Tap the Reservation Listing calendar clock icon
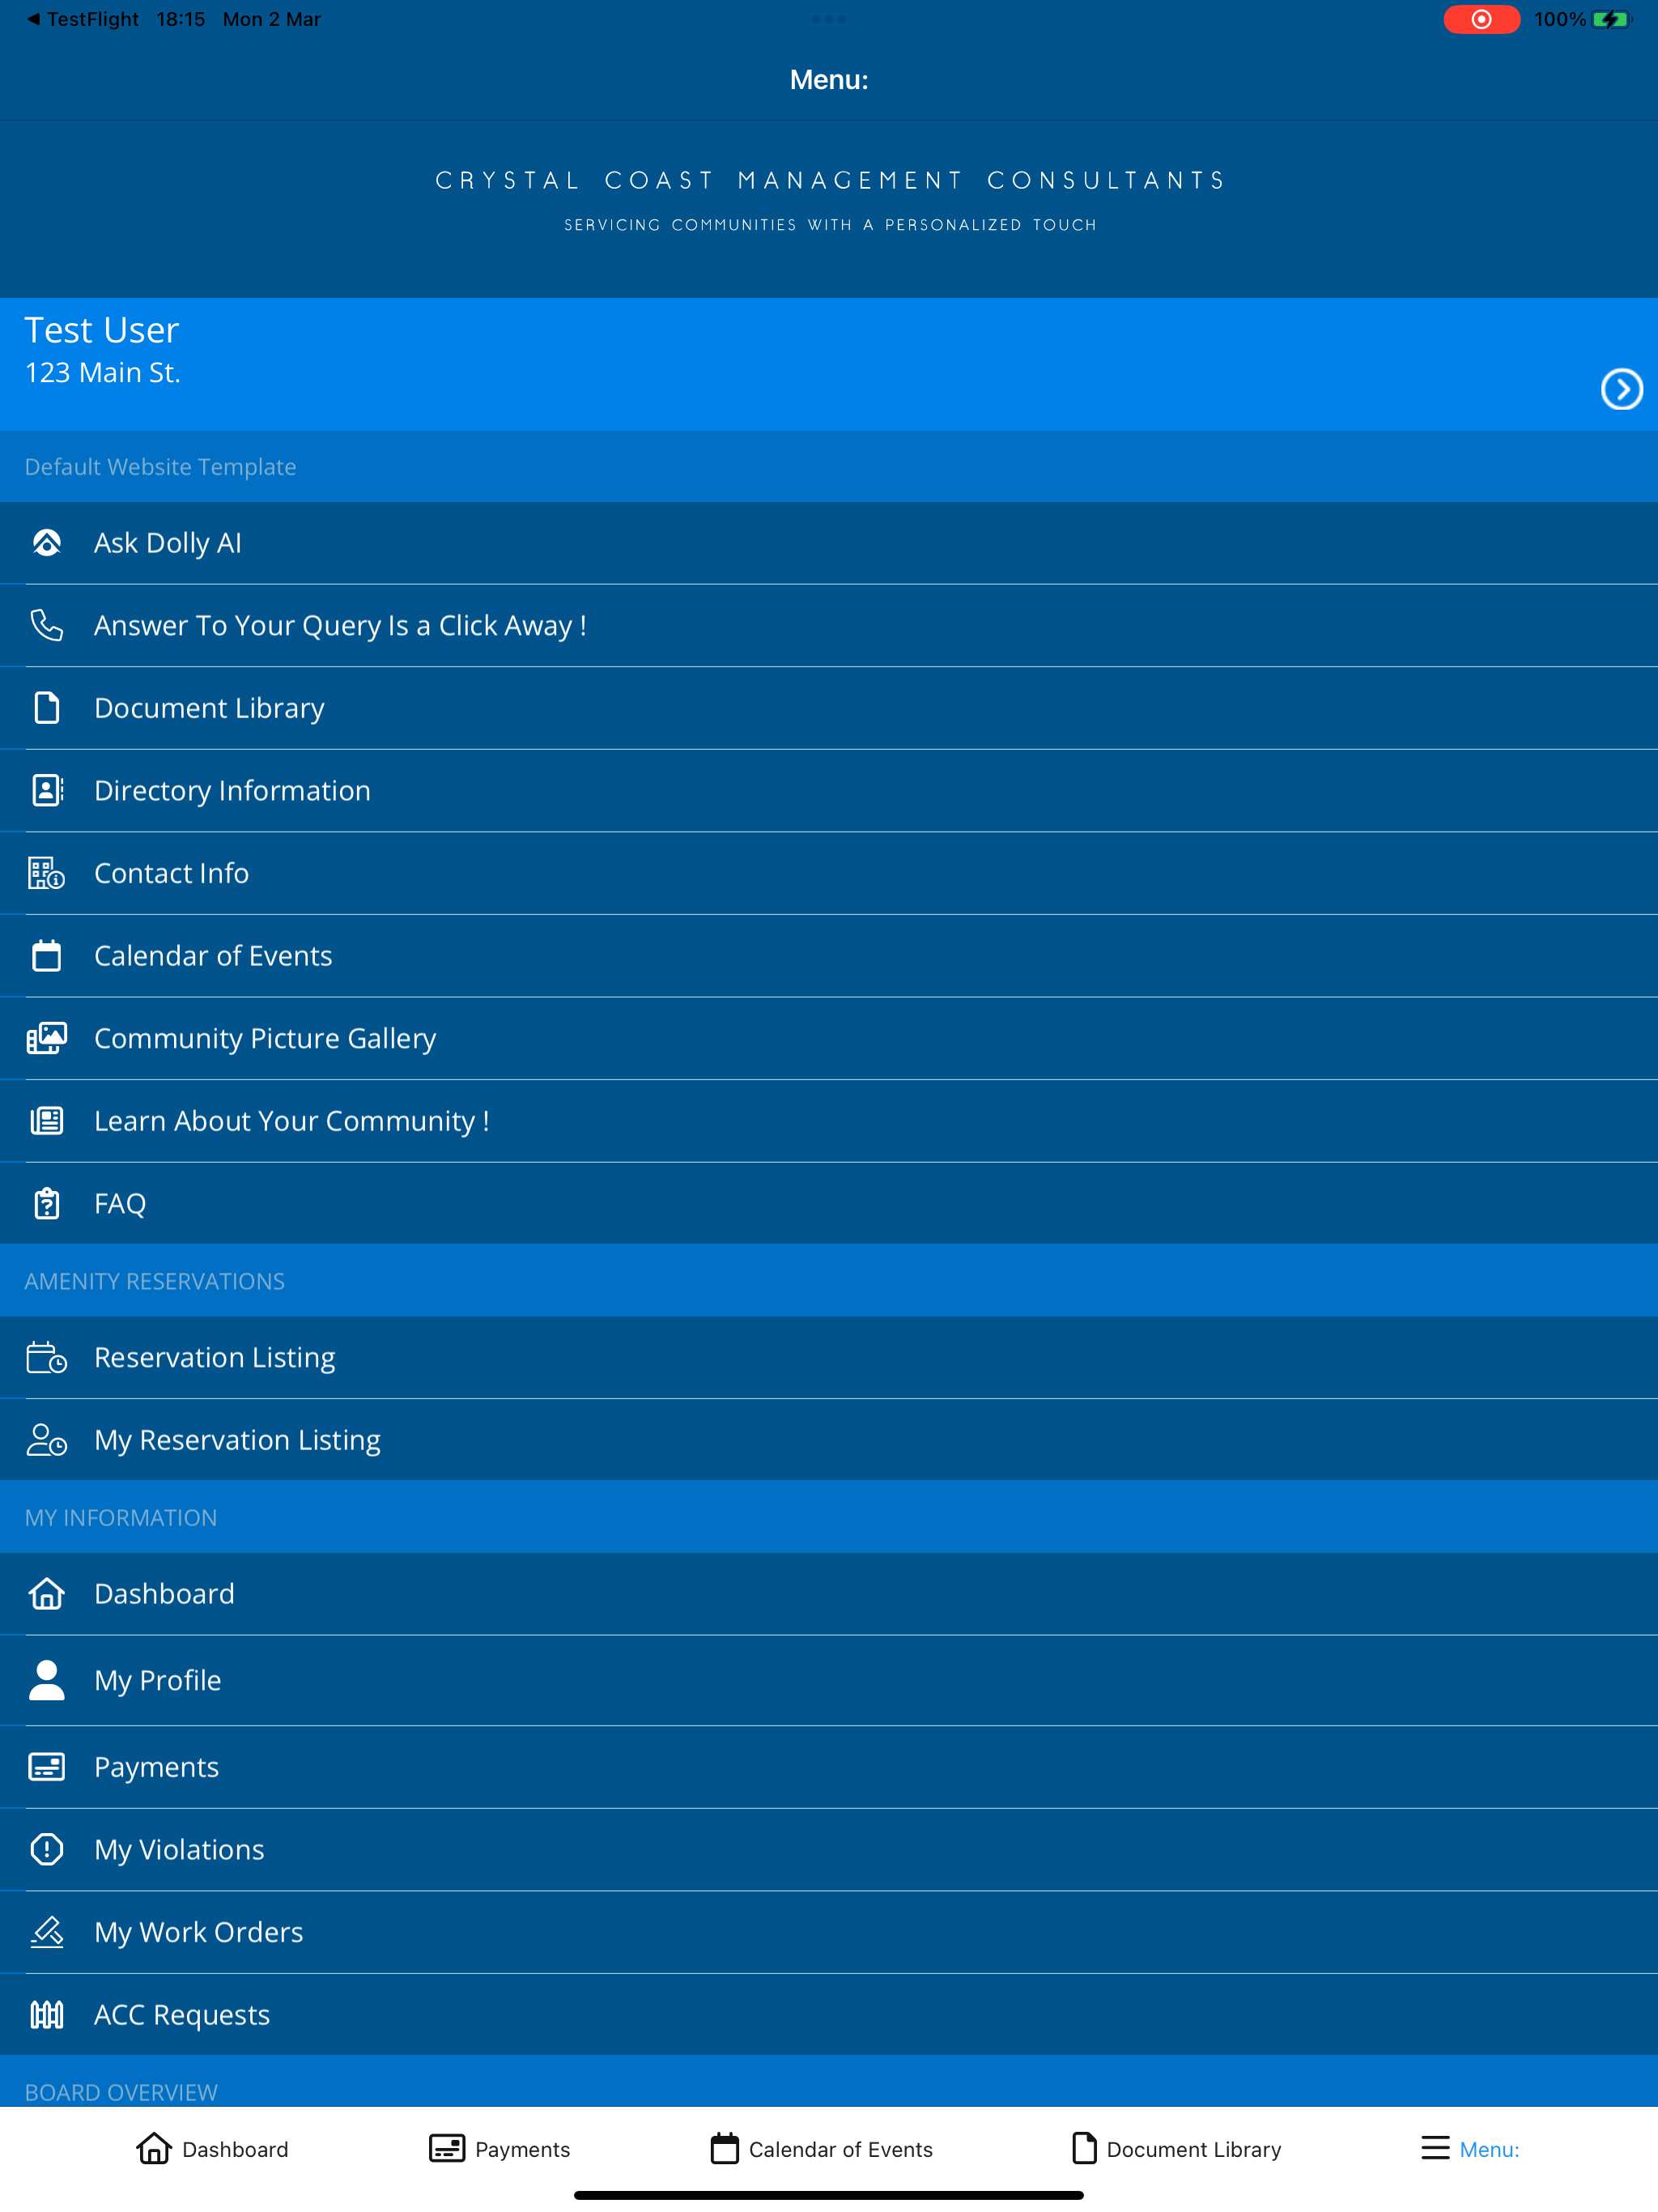 47,1357
